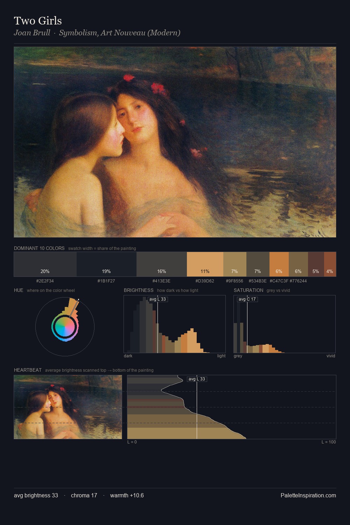
Task: Open the PaletteInspiration.com link
Action: pos(308,496)
